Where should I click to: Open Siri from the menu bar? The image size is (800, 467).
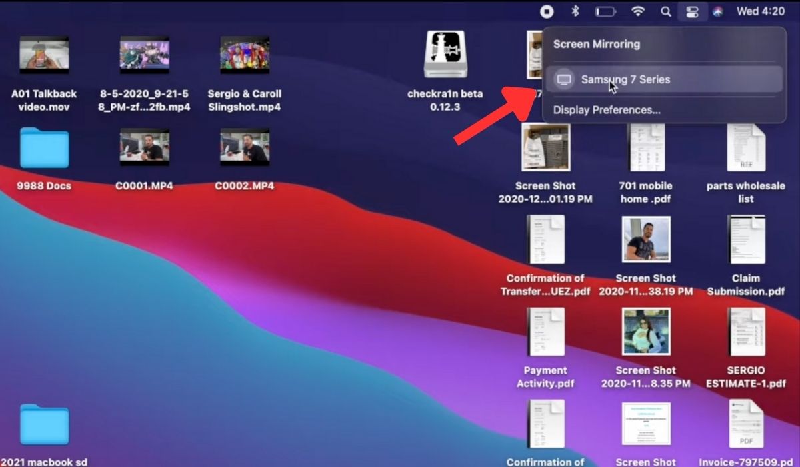[717, 11]
